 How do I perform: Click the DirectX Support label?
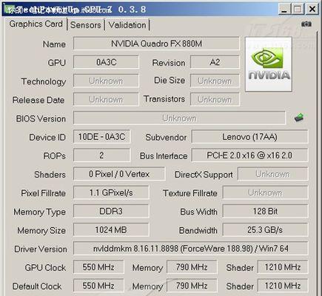tap(204, 175)
